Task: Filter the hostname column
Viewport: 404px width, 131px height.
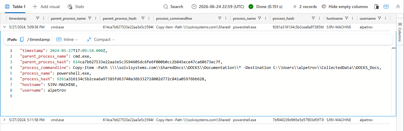Action: 347,18
